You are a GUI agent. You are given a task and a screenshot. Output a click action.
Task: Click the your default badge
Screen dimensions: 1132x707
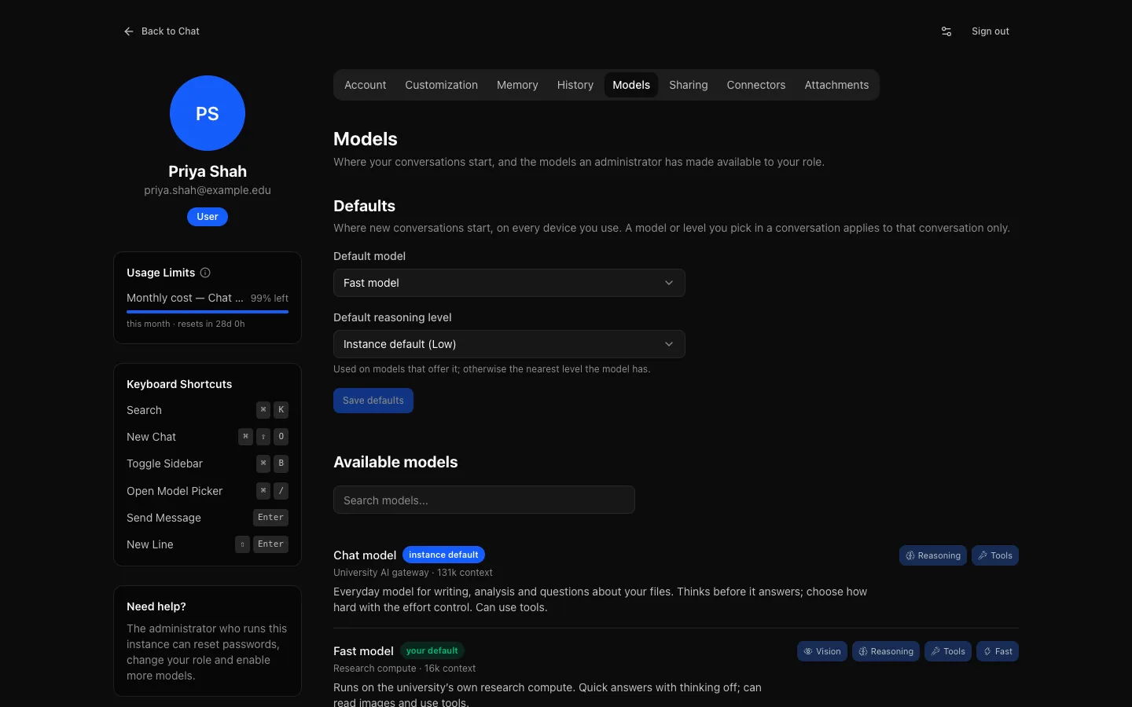(432, 650)
